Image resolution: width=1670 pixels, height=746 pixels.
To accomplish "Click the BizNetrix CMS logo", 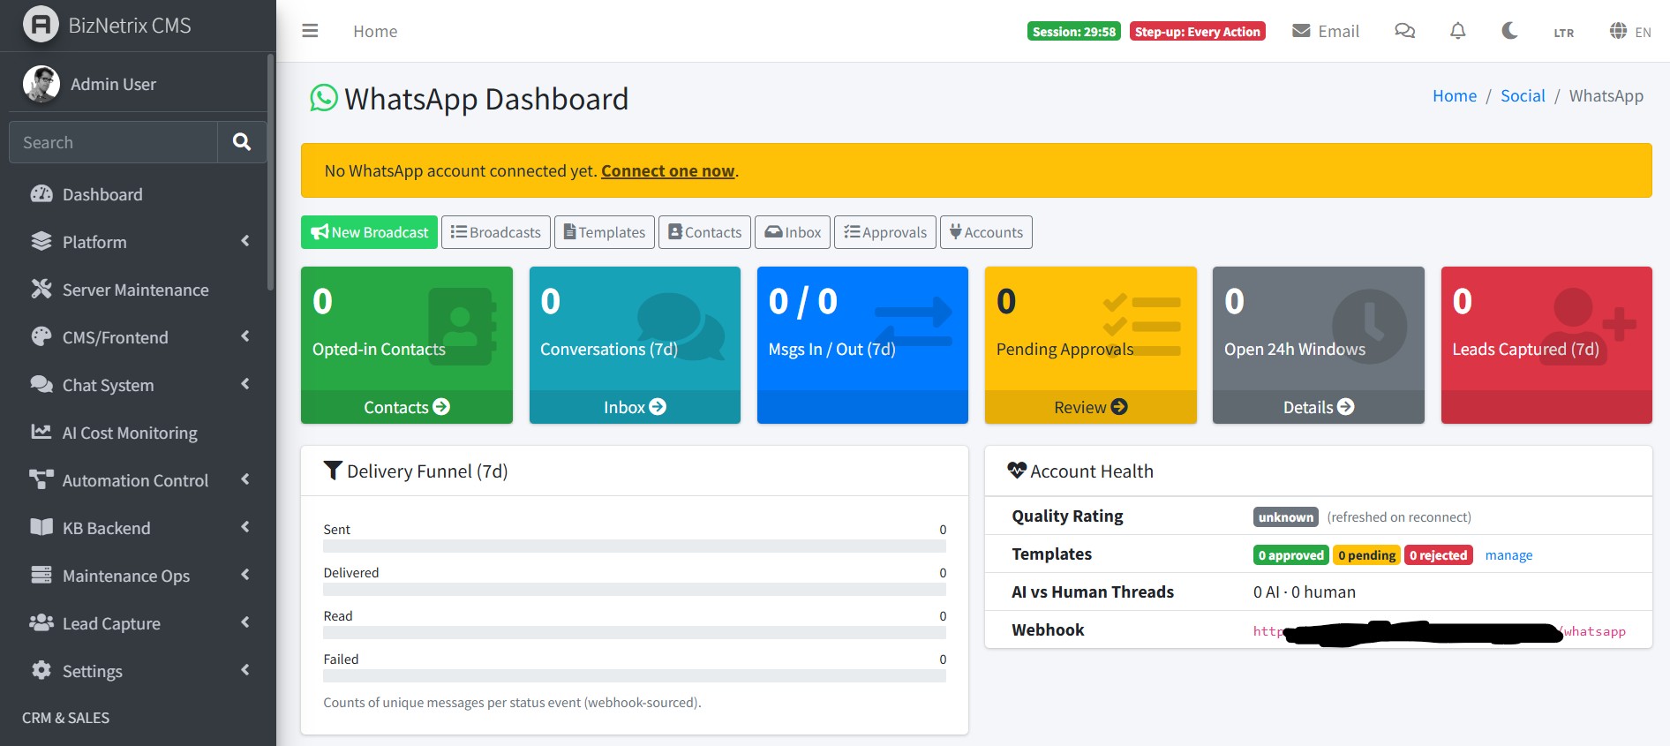I will 41,25.
